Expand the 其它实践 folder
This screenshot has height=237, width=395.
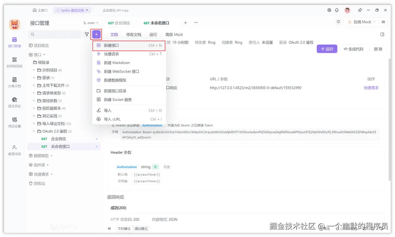[34, 116]
